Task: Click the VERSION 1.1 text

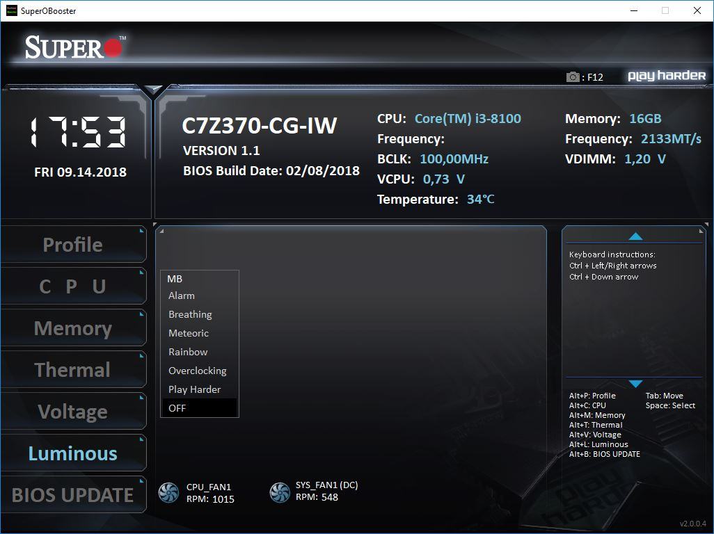Action: coord(221,151)
